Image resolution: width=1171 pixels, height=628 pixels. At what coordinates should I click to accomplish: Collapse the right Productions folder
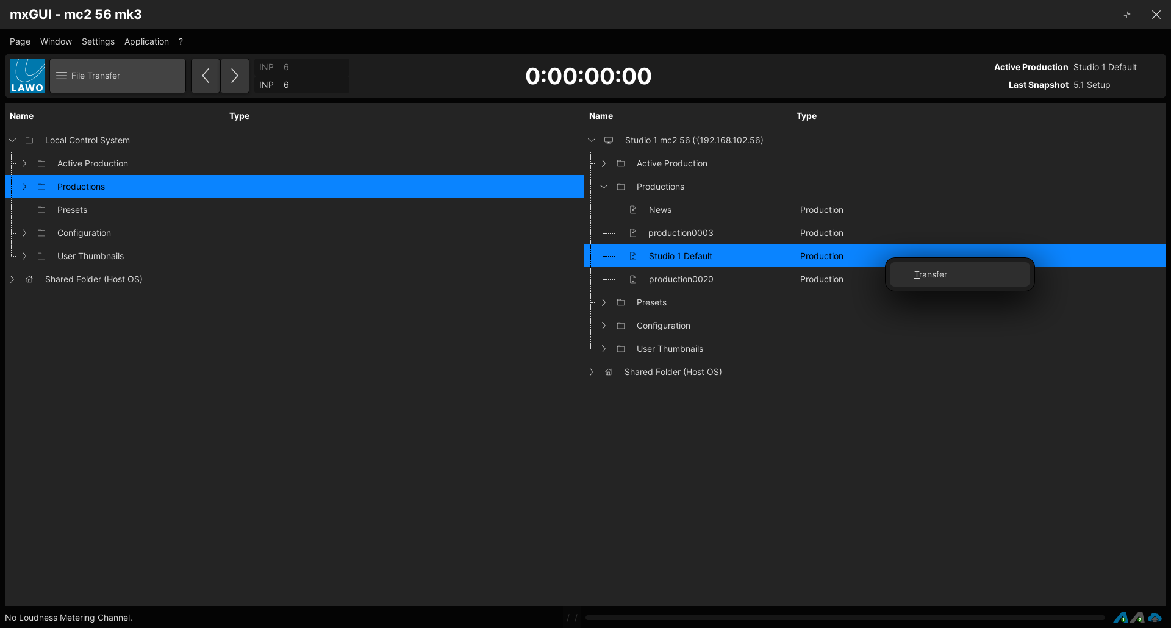(x=604, y=187)
